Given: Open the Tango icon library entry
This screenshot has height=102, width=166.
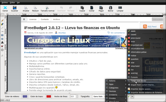Looking at the screenshot, I should point(147,81).
